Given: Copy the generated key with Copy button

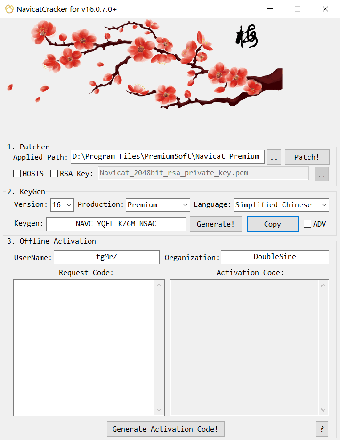Looking at the screenshot, I should pos(273,224).
